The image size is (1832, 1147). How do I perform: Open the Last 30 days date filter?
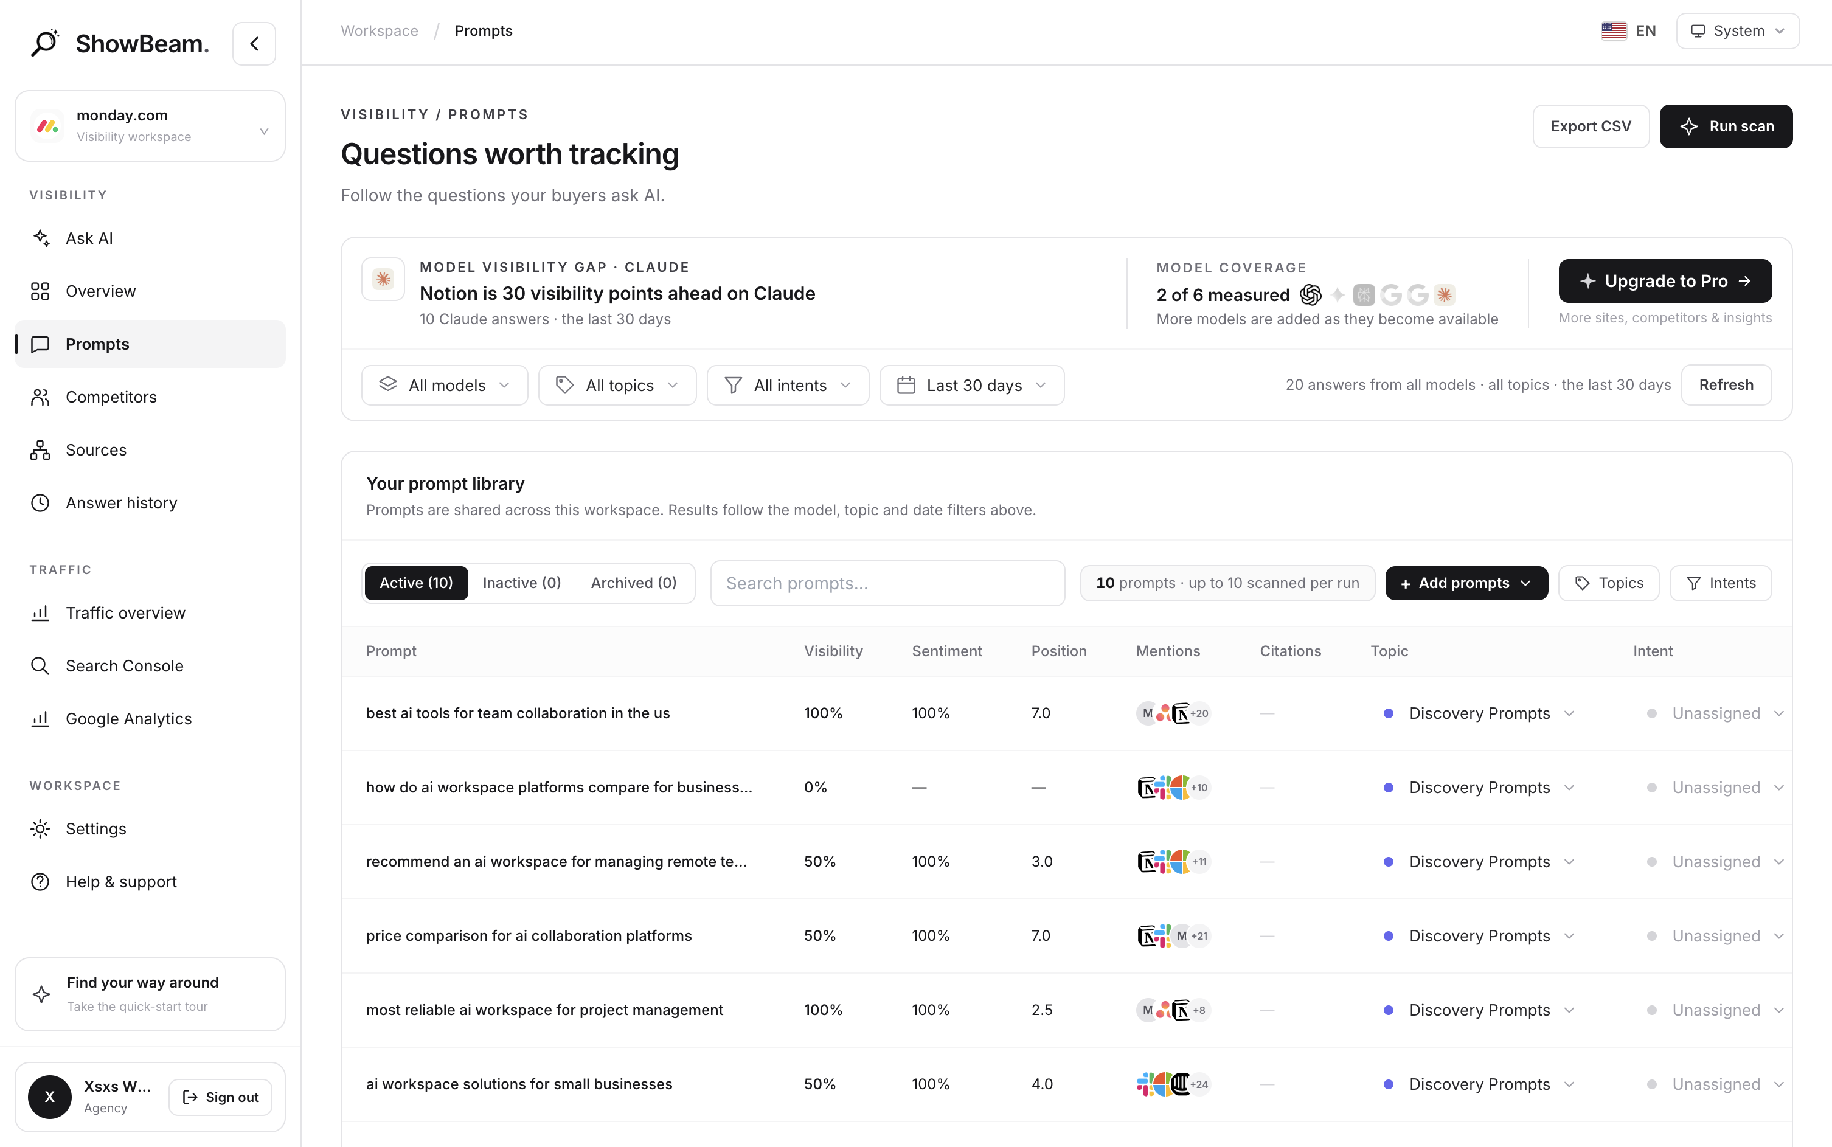(972, 386)
